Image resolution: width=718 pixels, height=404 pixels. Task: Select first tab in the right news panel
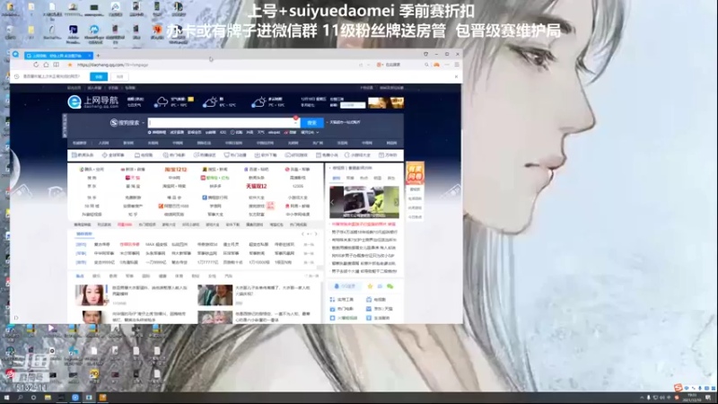click(337, 178)
